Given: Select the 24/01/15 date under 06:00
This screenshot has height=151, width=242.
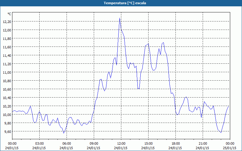Looking at the screenshot, I should coord(67,148).
